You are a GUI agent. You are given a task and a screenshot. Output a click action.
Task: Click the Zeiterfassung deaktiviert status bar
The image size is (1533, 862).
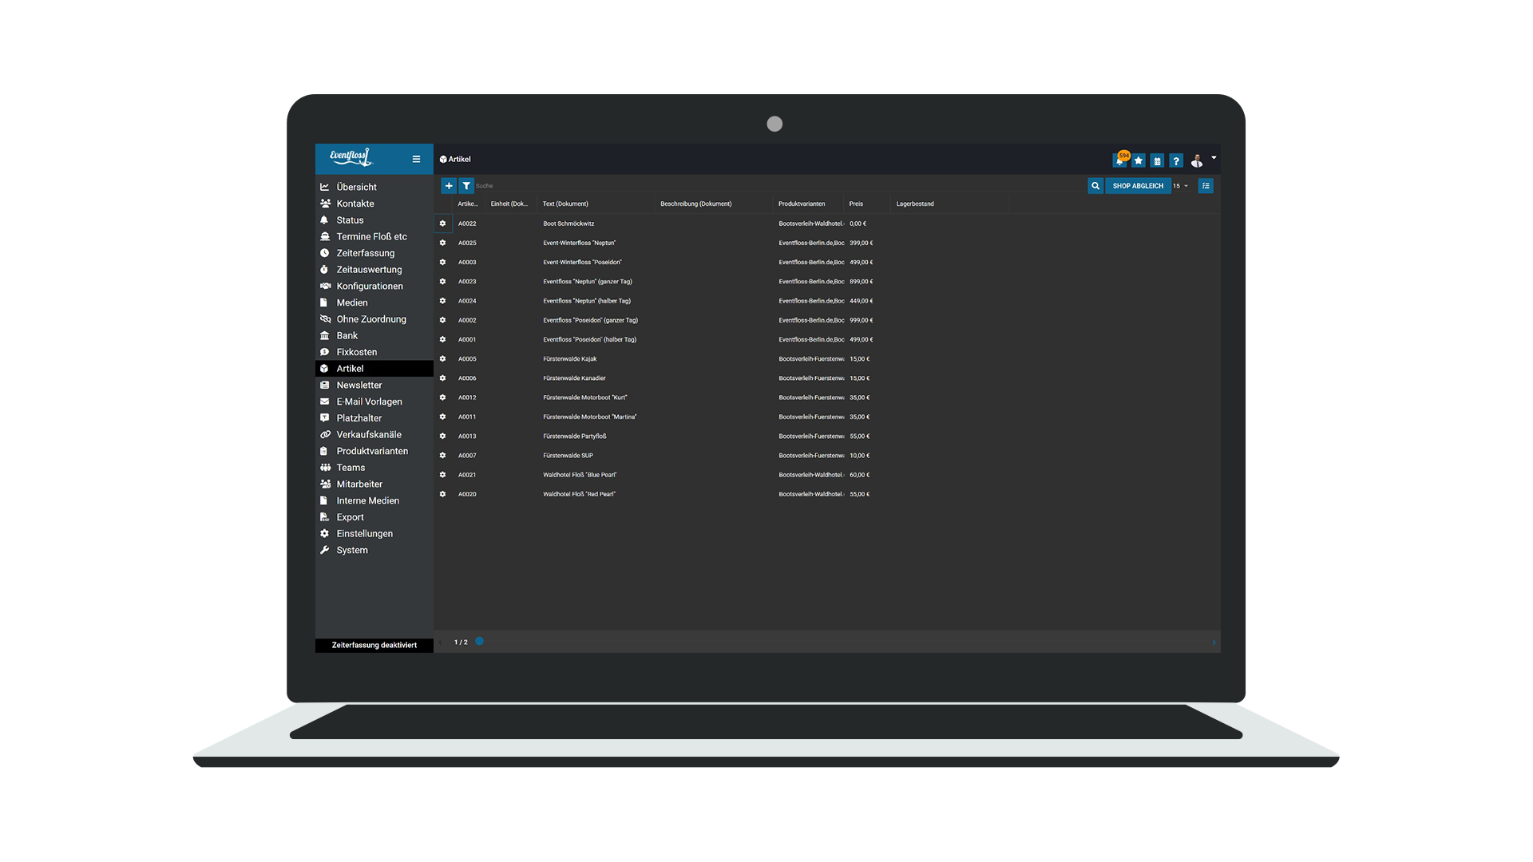tap(374, 645)
